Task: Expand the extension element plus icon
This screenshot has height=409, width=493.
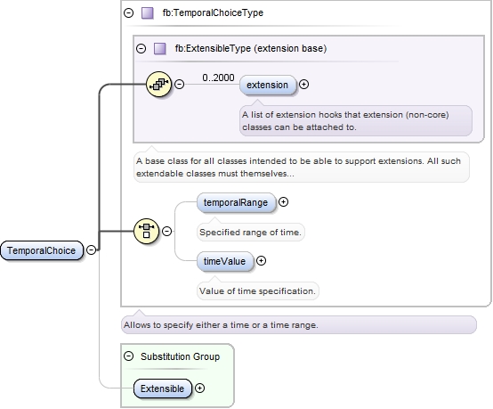Action: coord(303,85)
